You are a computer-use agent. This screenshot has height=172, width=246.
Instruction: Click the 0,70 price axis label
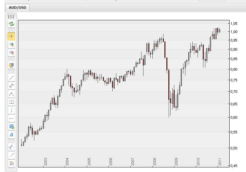(234, 91)
